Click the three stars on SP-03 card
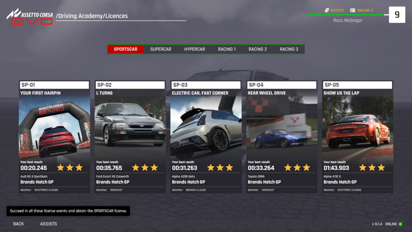The image size is (412, 232). point(220,168)
